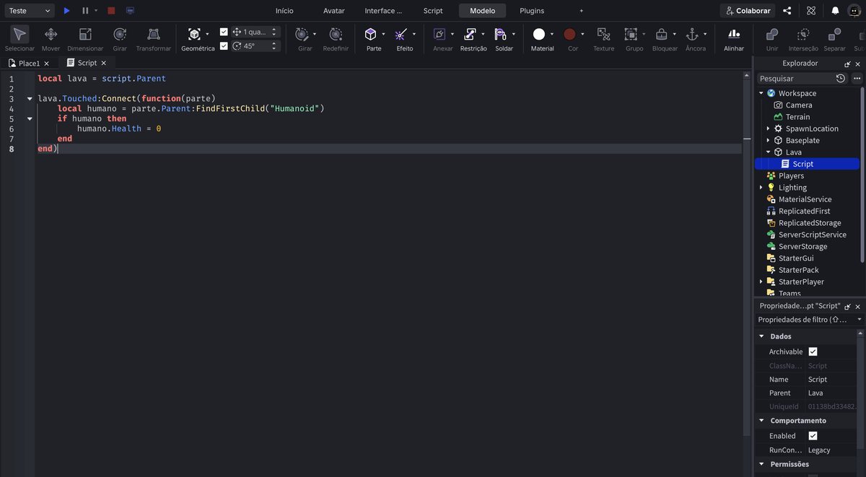Screen dimensions: 866x477
Task: Select the Transformar tool
Action: coord(154,34)
